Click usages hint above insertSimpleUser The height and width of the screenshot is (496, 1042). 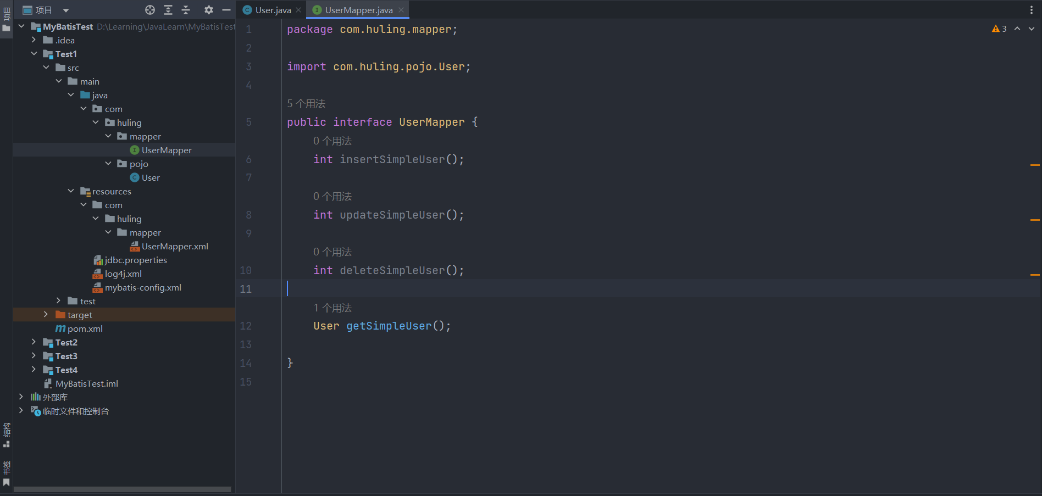(x=332, y=141)
